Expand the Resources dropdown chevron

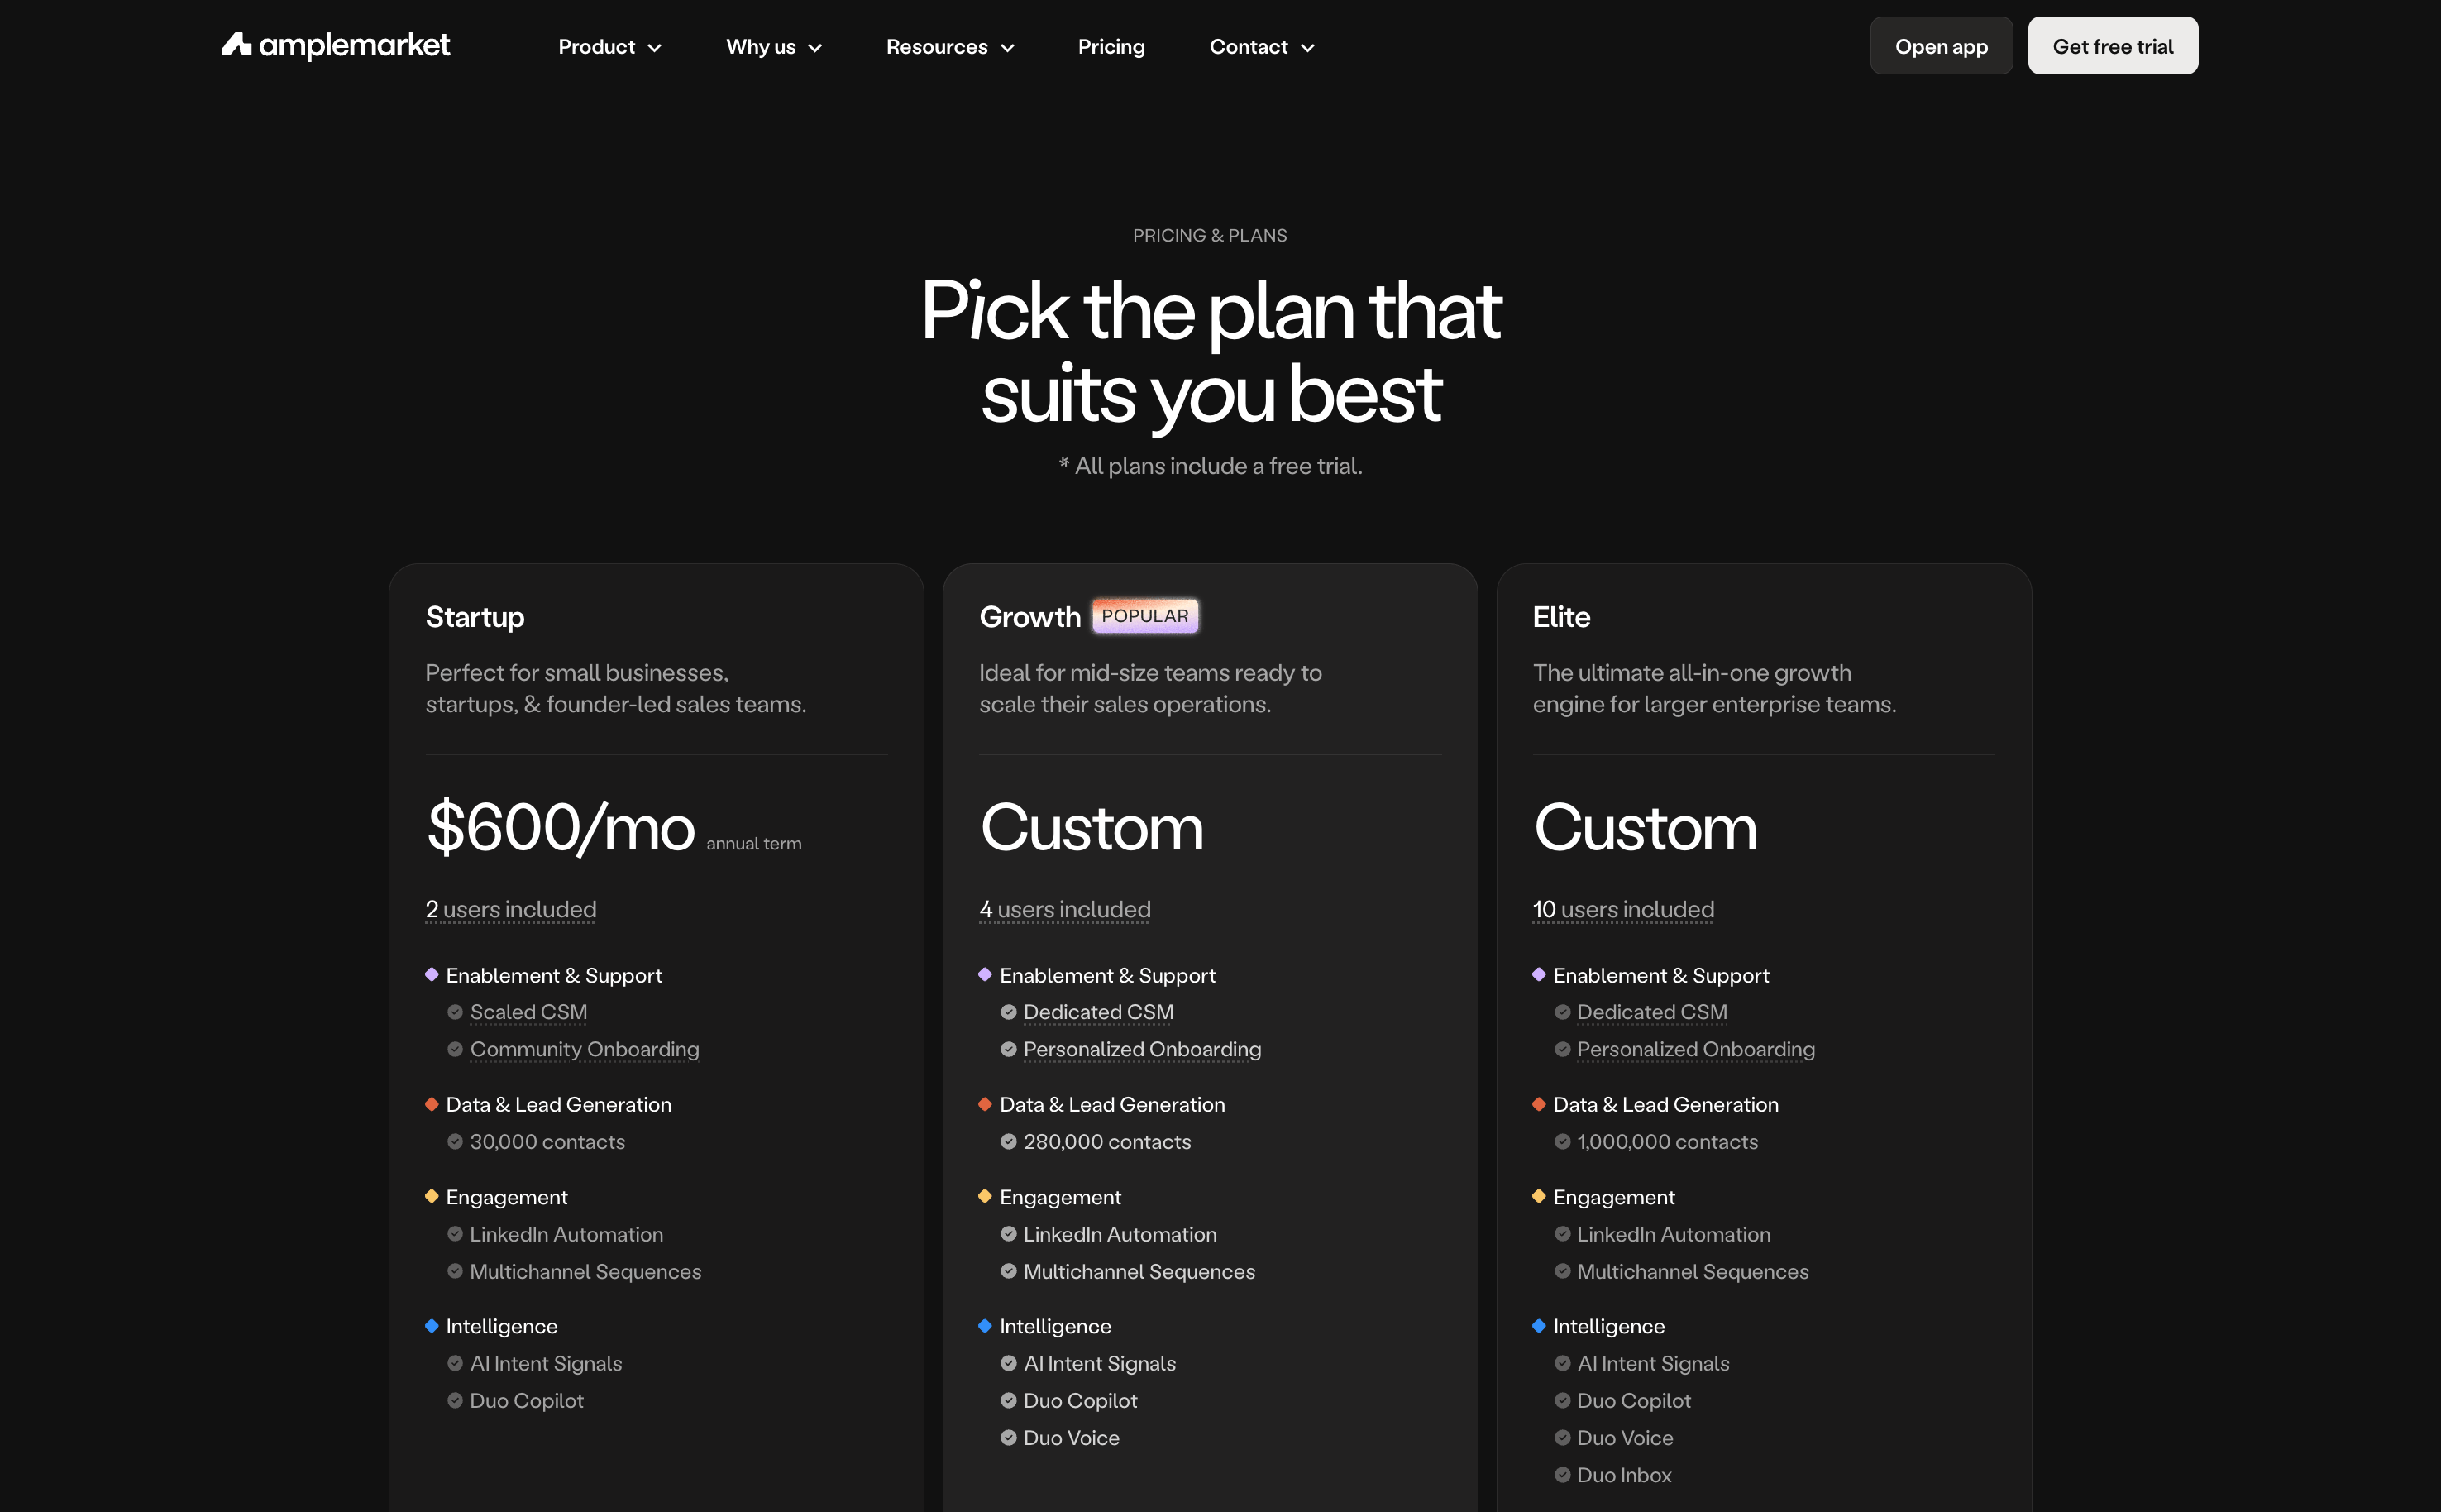point(1008,48)
